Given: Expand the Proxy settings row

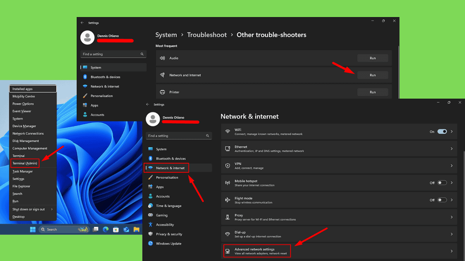Looking at the screenshot, I should tap(451, 217).
